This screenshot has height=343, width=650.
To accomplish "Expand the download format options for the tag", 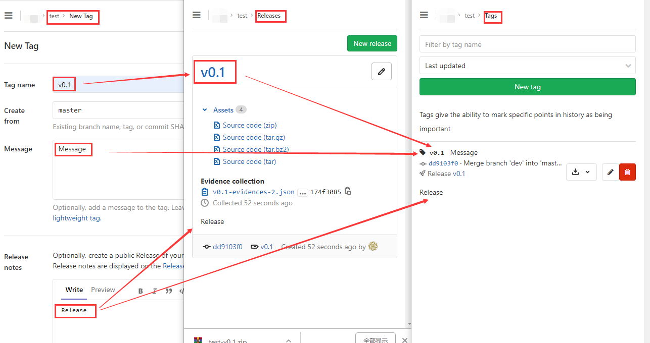I will tap(588, 172).
